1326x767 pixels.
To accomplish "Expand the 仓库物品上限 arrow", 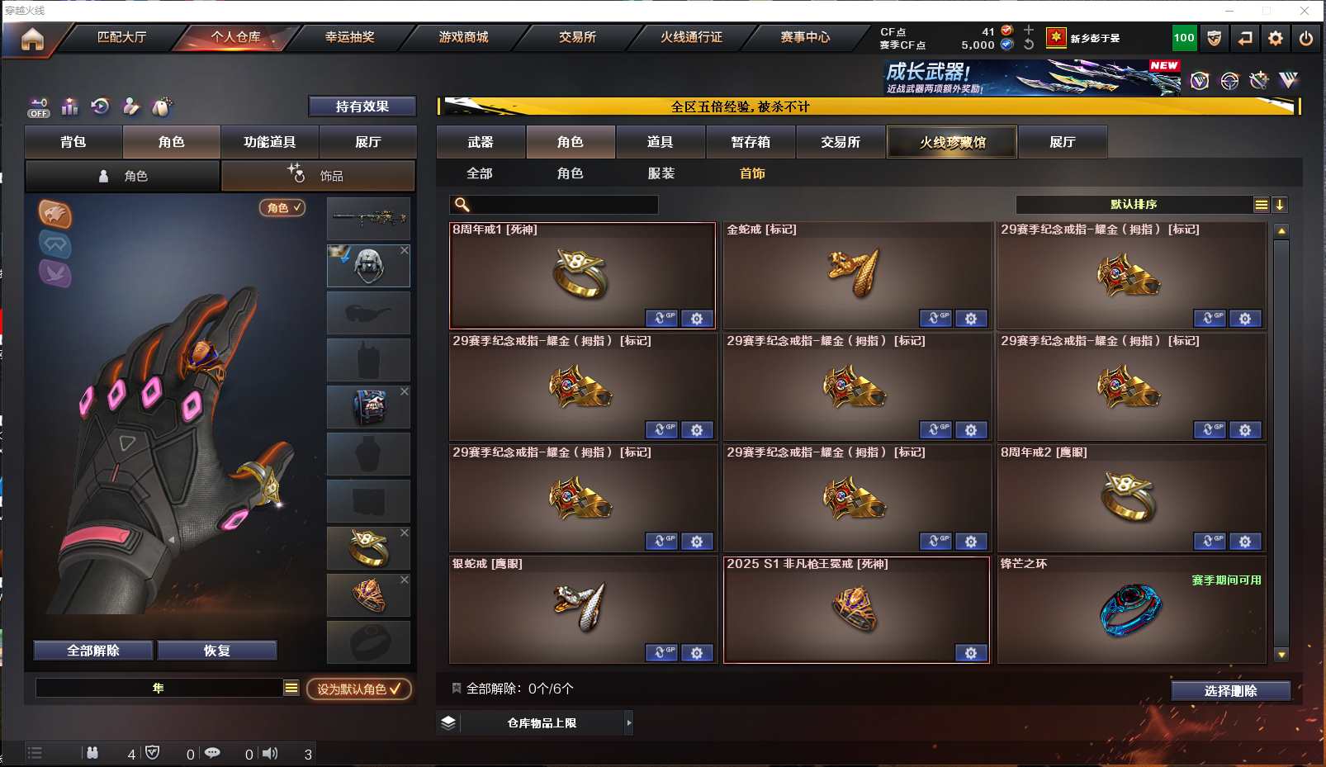I will pos(628,722).
